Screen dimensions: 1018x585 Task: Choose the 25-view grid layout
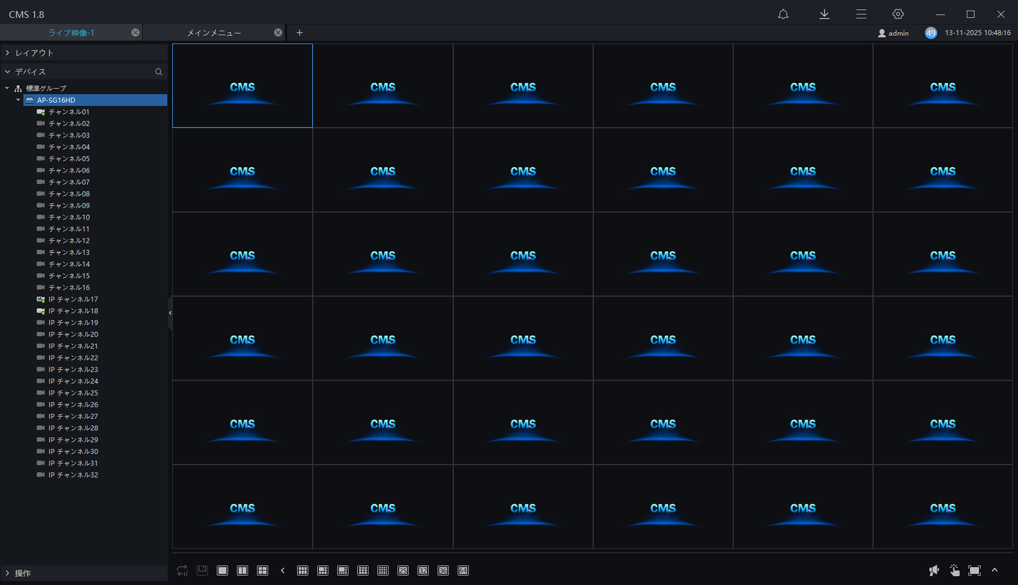tap(403, 571)
